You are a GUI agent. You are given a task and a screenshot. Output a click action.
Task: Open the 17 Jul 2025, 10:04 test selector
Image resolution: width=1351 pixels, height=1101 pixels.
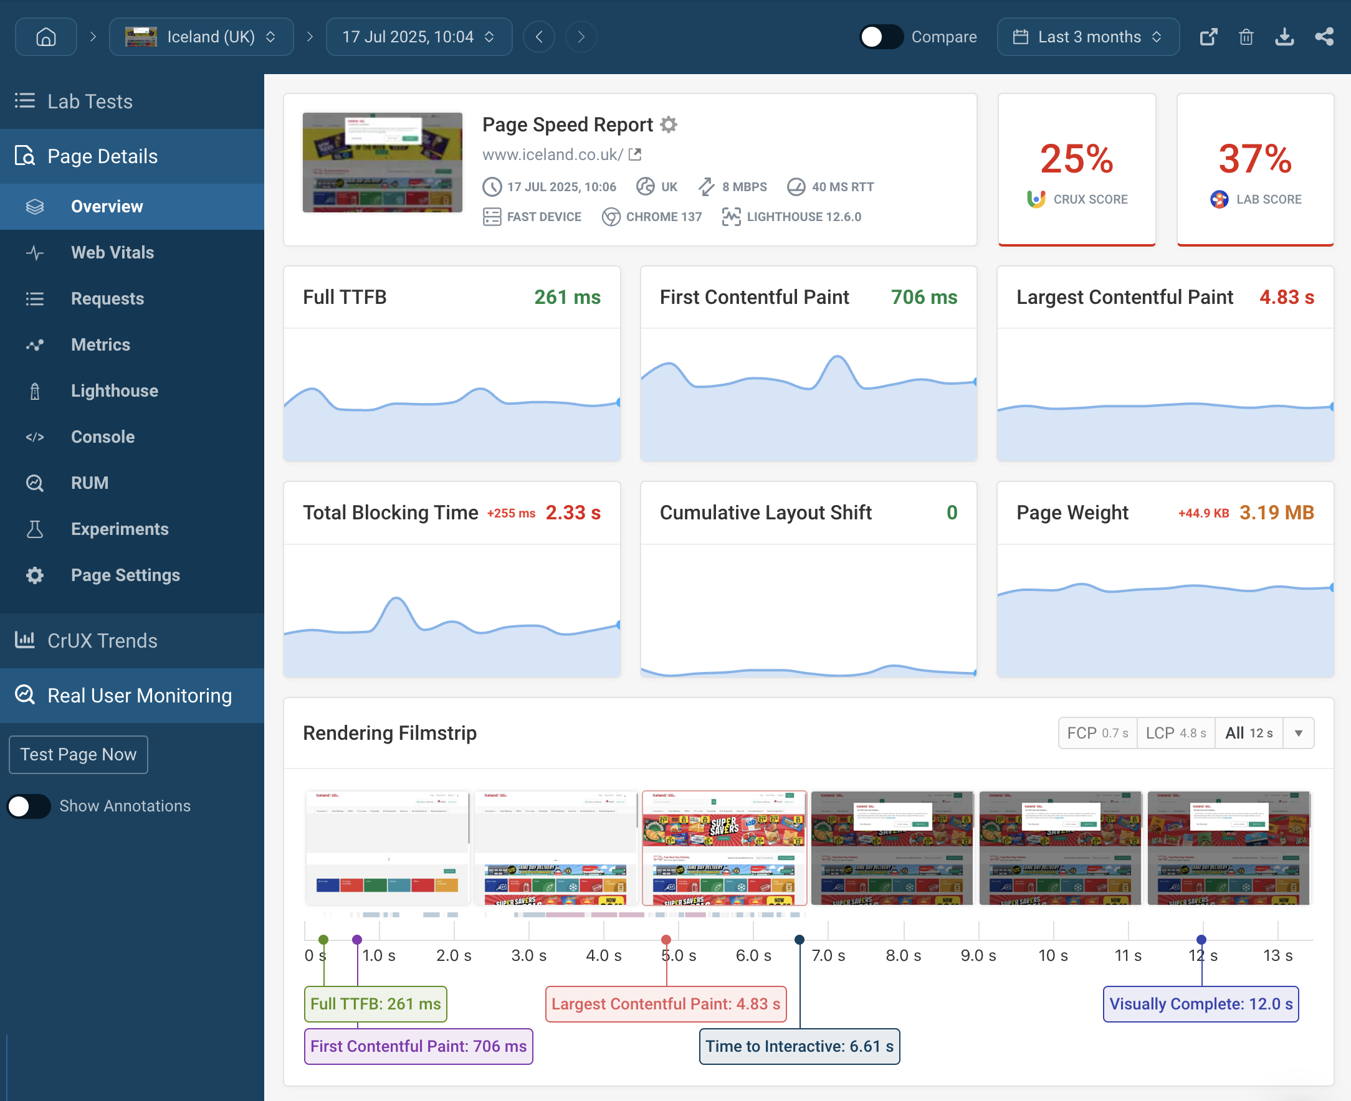coord(419,37)
